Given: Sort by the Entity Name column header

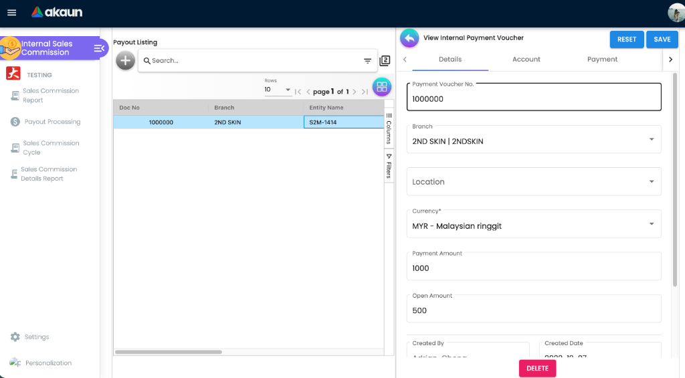Looking at the screenshot, I should [343, 108].
